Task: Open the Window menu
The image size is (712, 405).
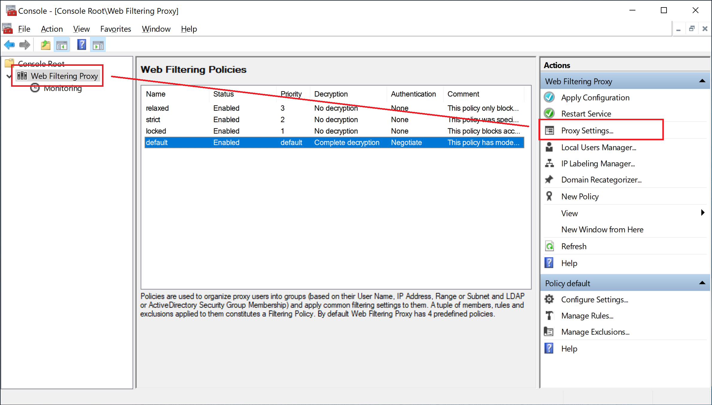Action: point(156,29)
